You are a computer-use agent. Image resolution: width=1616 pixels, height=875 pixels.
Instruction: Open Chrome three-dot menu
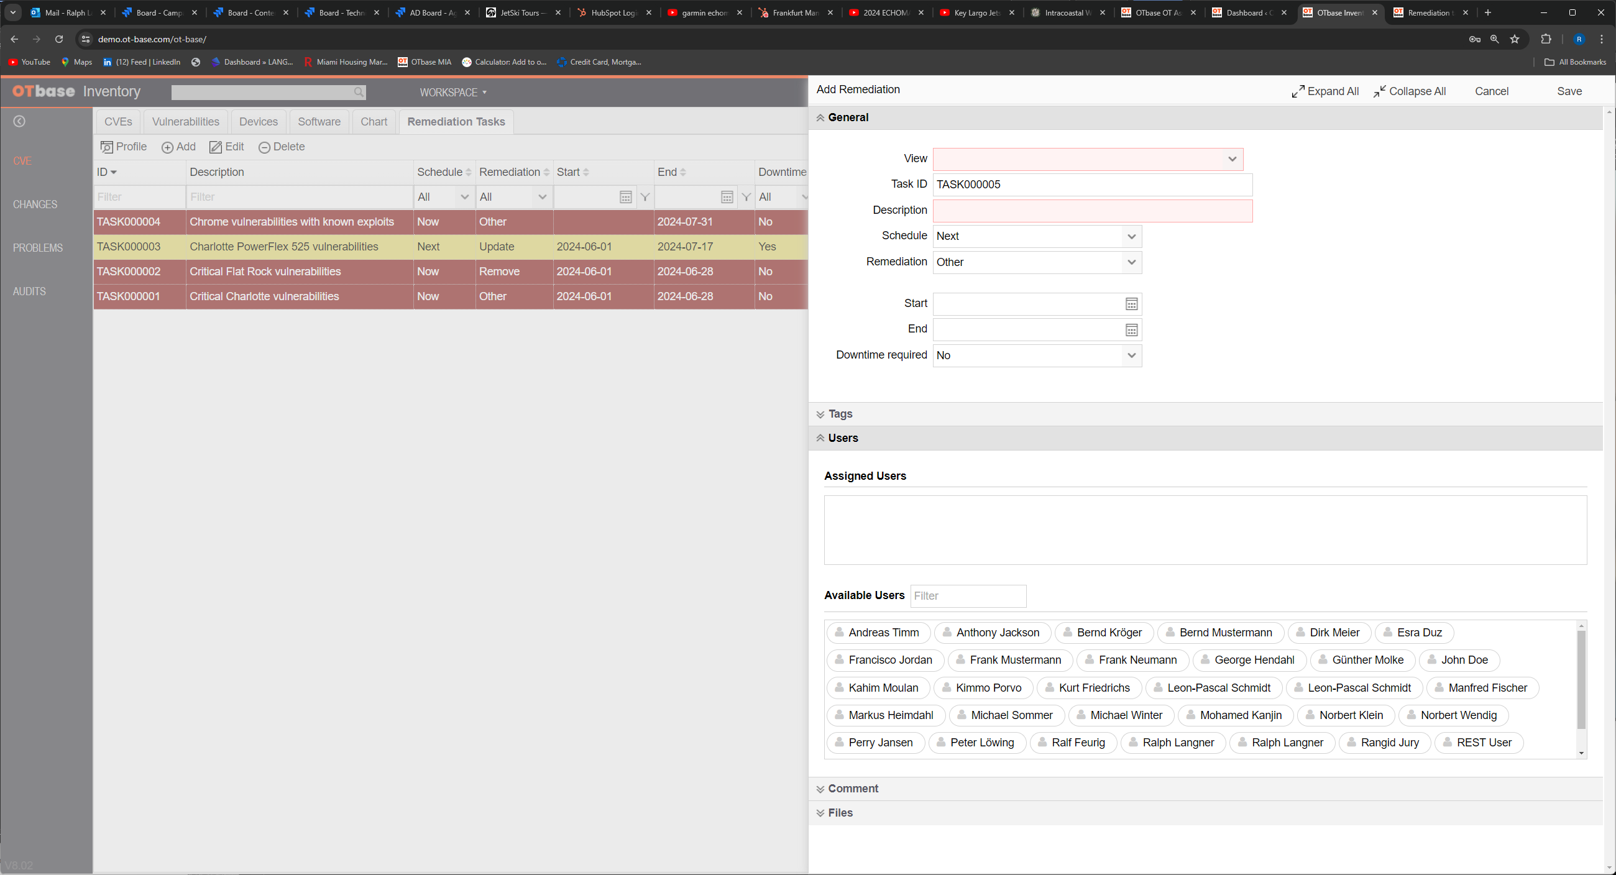point(1602,39)
